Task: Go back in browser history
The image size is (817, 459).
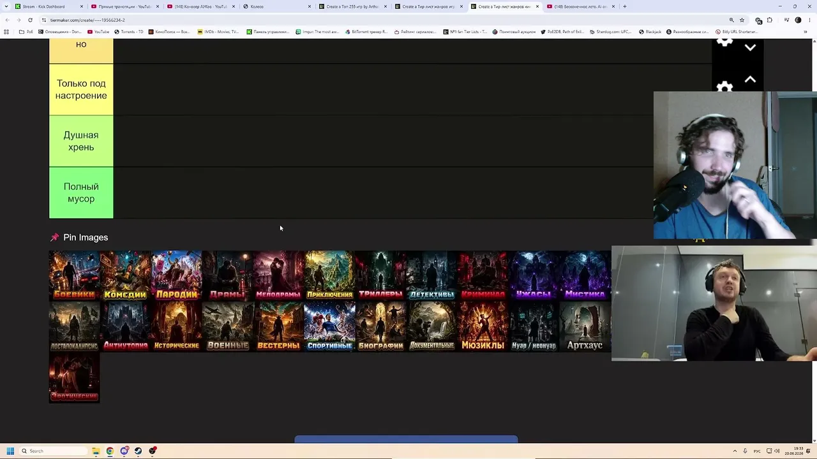Action: click(7, 20)
